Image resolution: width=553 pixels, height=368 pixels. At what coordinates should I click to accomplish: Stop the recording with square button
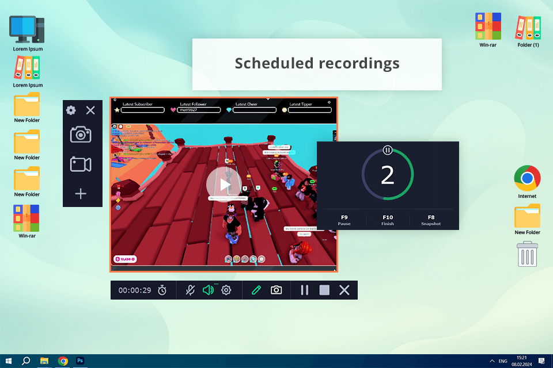(324, 290)
